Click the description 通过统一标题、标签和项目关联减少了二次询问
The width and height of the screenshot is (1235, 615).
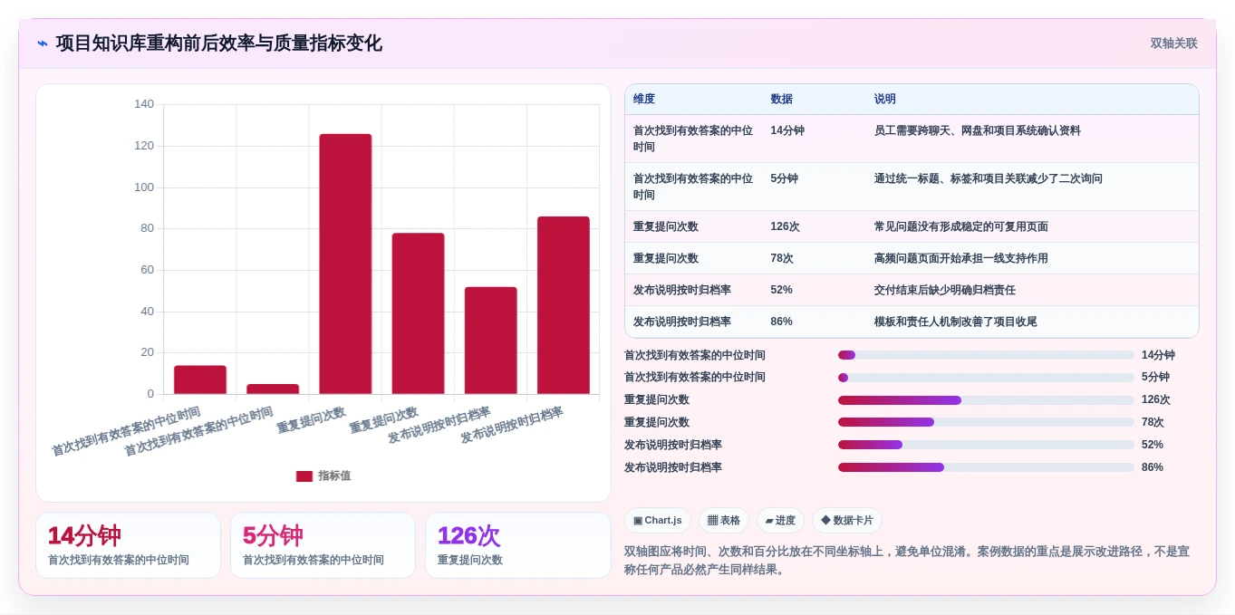989,178
